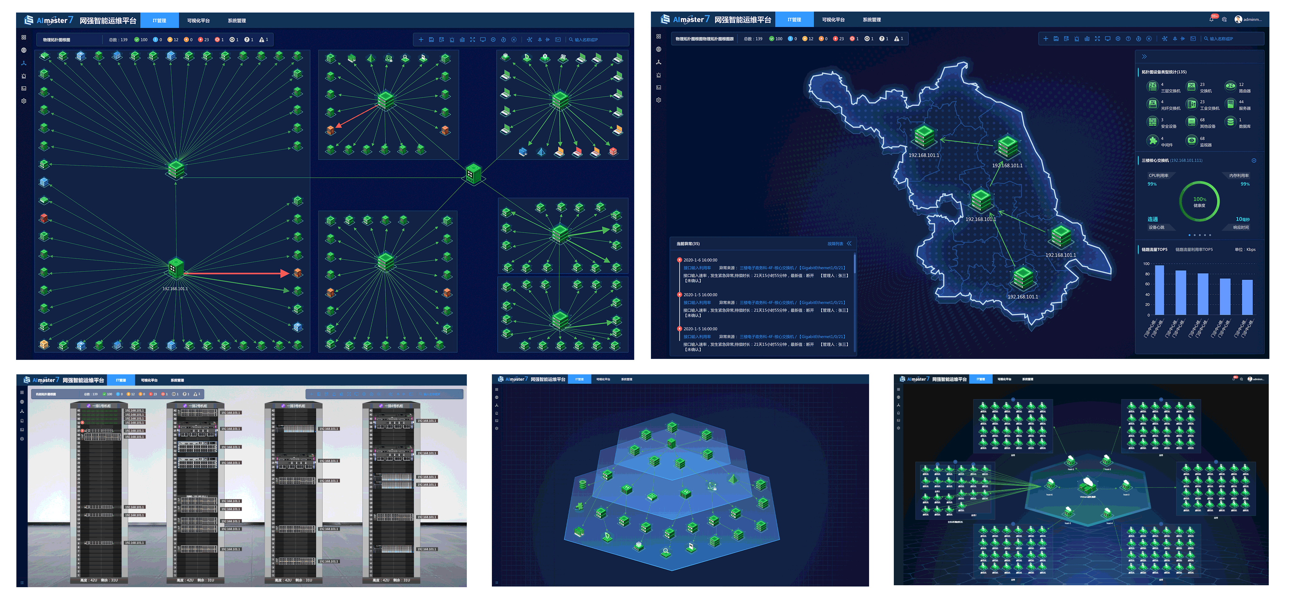Open 三楼电子政务科 source link of 2020-1-6 alarm
The width and height of the screenshot is (1289, 609).
793,268
